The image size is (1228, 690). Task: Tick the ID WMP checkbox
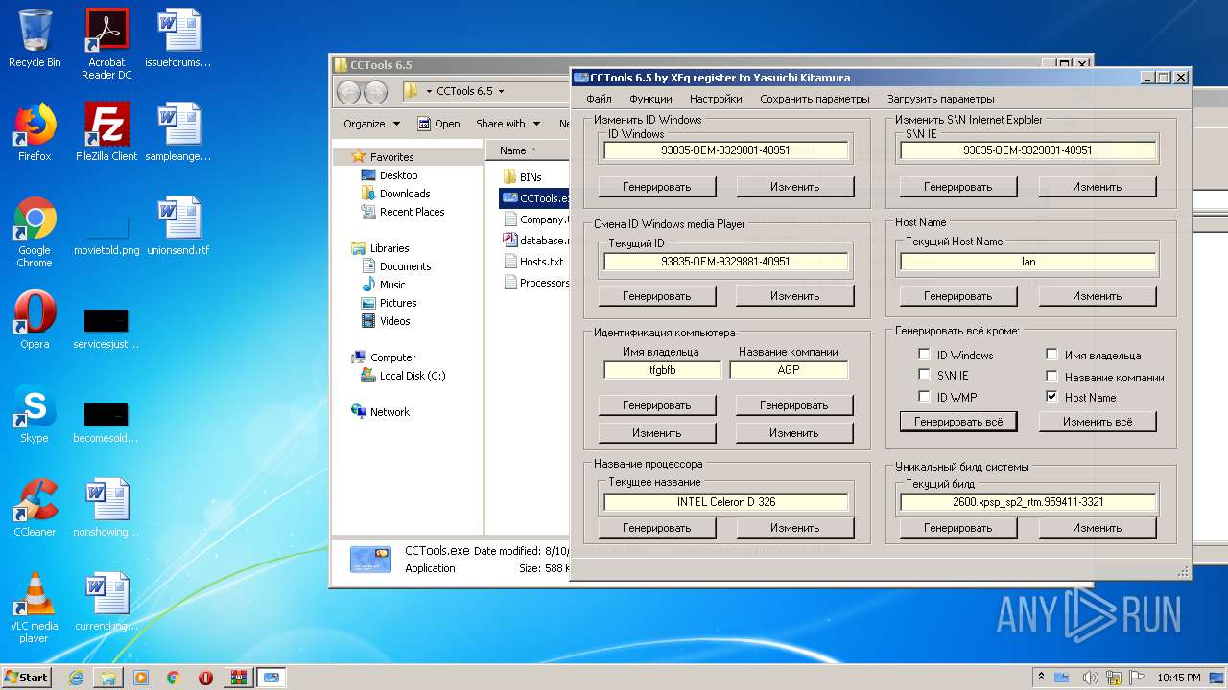[925, 396]
